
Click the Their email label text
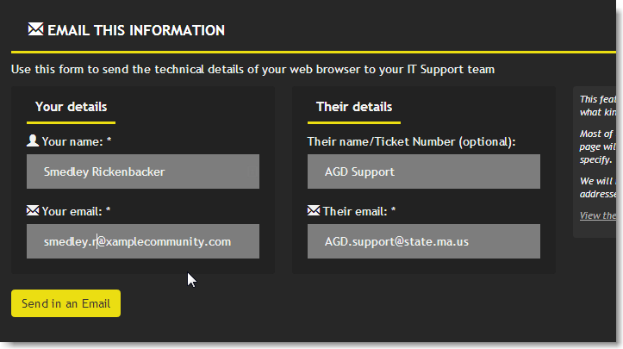[358, 210]
